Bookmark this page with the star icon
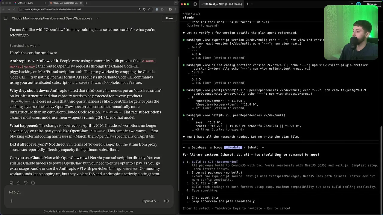This screenshot has height=215, width=383. click(x=149, y=9)
